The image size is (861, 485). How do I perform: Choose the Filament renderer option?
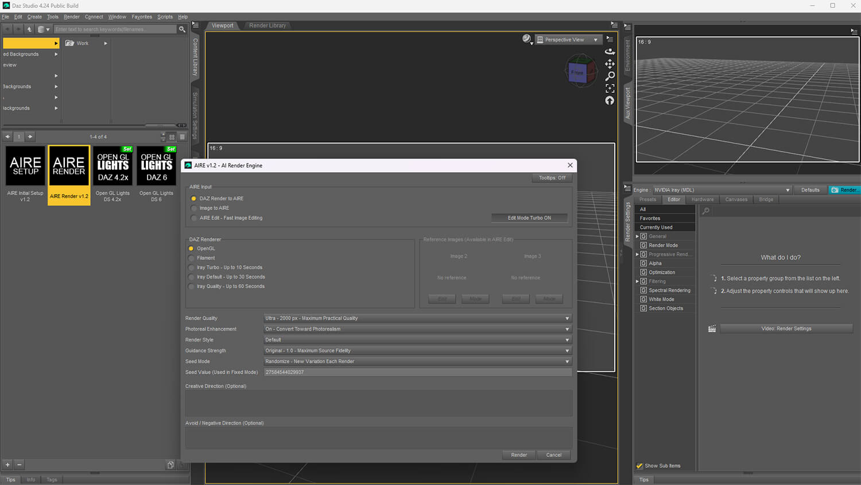(201, 258)
